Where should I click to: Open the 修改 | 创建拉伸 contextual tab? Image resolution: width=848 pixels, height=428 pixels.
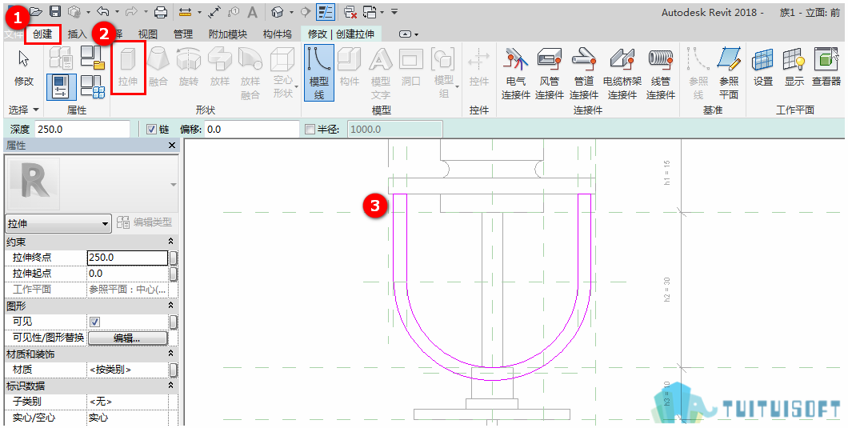341,34
